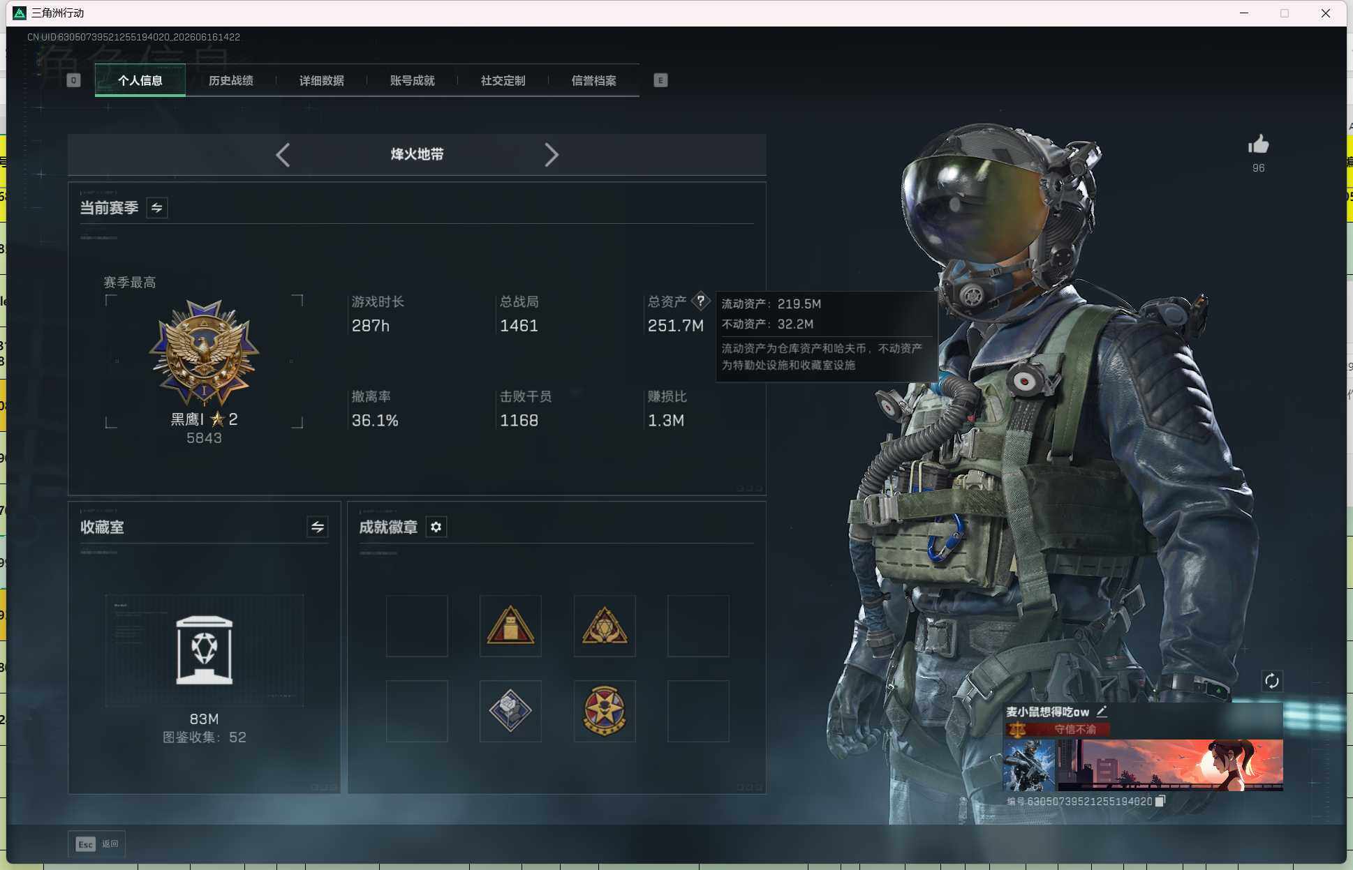The height and width of the screenshot is (870, 1353).
Task: Click the 赚损比 value 1.3M
Action: [x=666, y=421]
